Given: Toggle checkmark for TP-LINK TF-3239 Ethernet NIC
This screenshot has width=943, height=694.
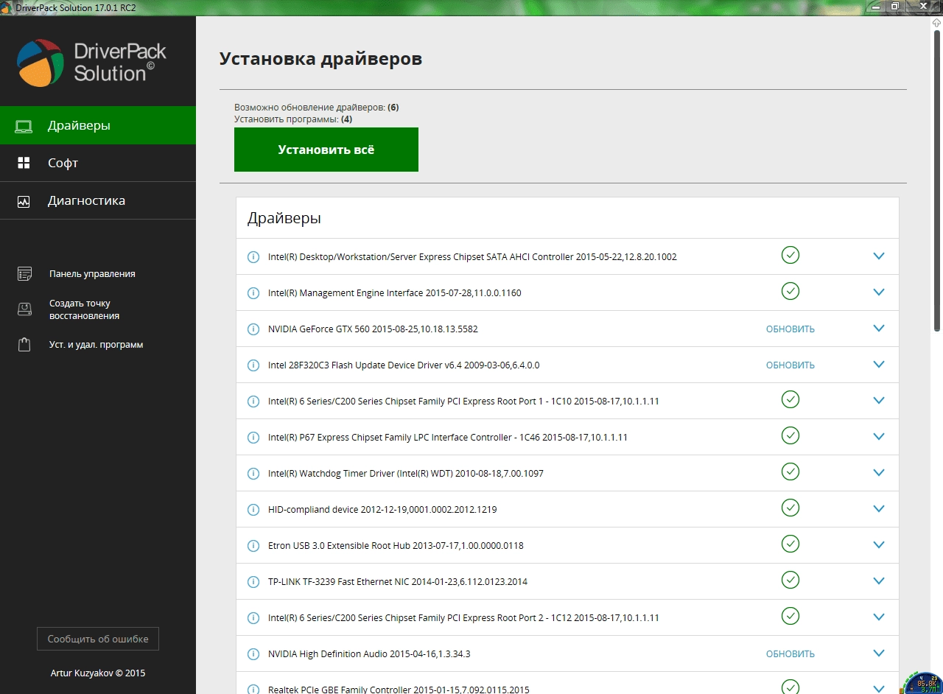Looking at the screenshot, I should click(790, 580).
